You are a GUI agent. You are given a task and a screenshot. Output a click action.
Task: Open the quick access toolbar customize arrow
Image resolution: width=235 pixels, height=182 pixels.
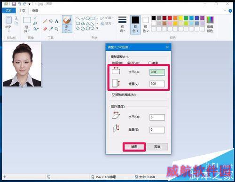[x=29, y=4]
